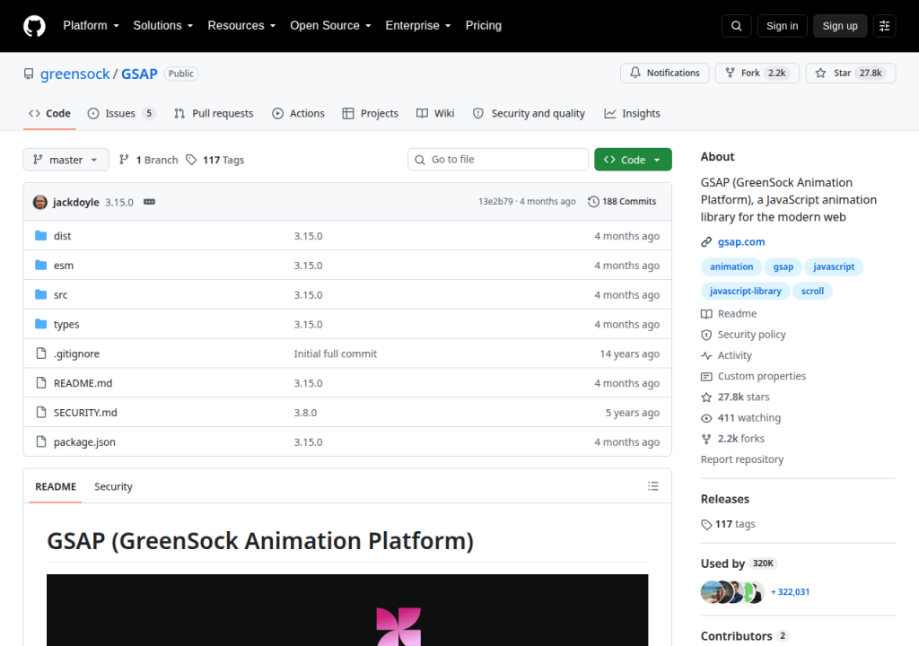Open the header settings sliders icon button
This screenshot has width=919, height=646.
click(x=884, y=26)
